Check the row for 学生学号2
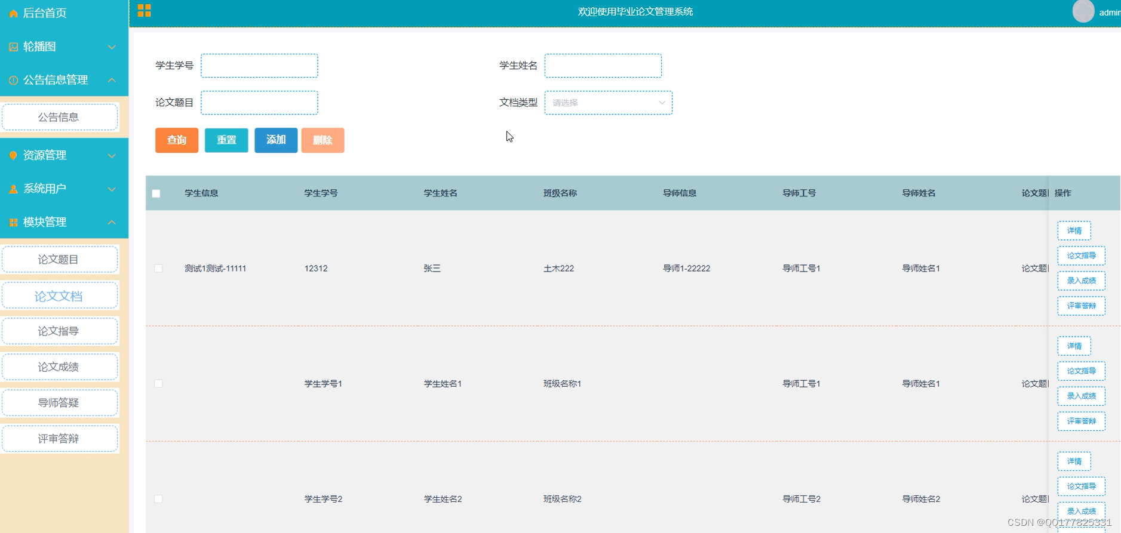Screen dimensions: 1121x533 point(158,499)
